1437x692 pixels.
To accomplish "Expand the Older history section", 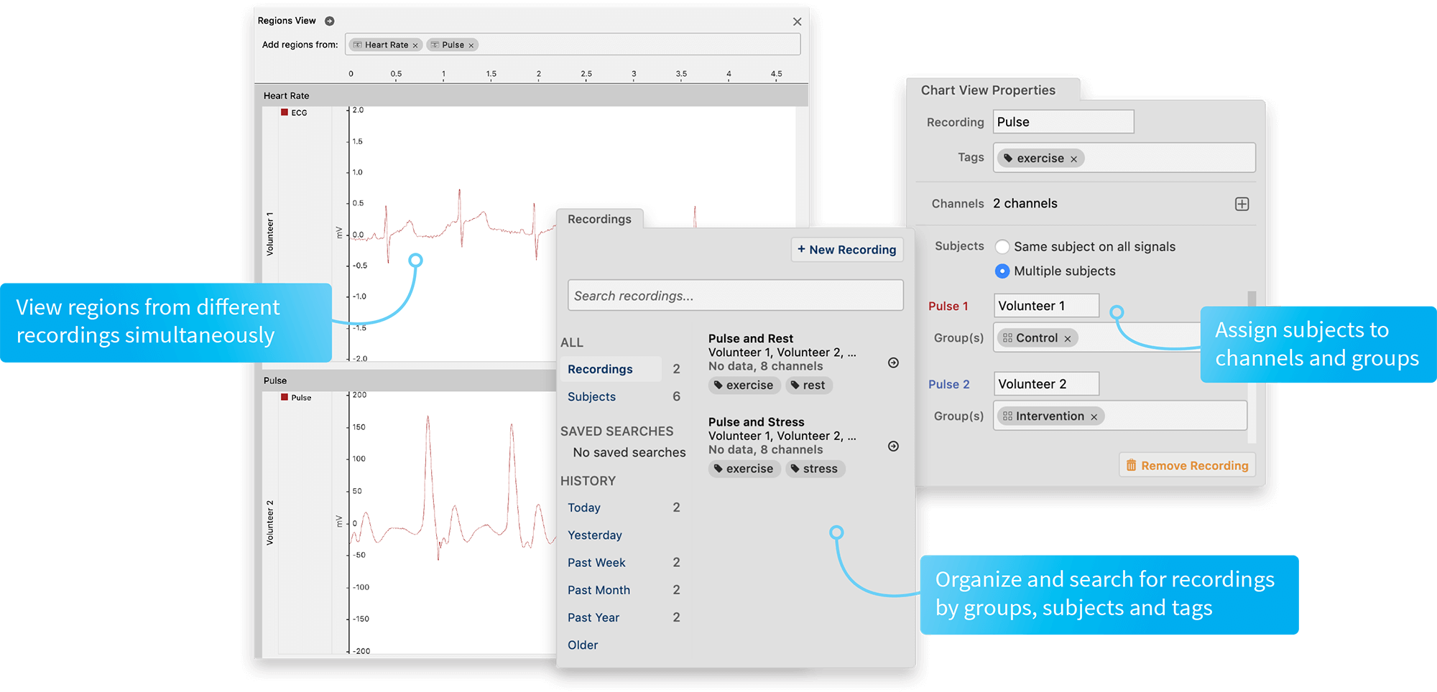I will [582, 645].
